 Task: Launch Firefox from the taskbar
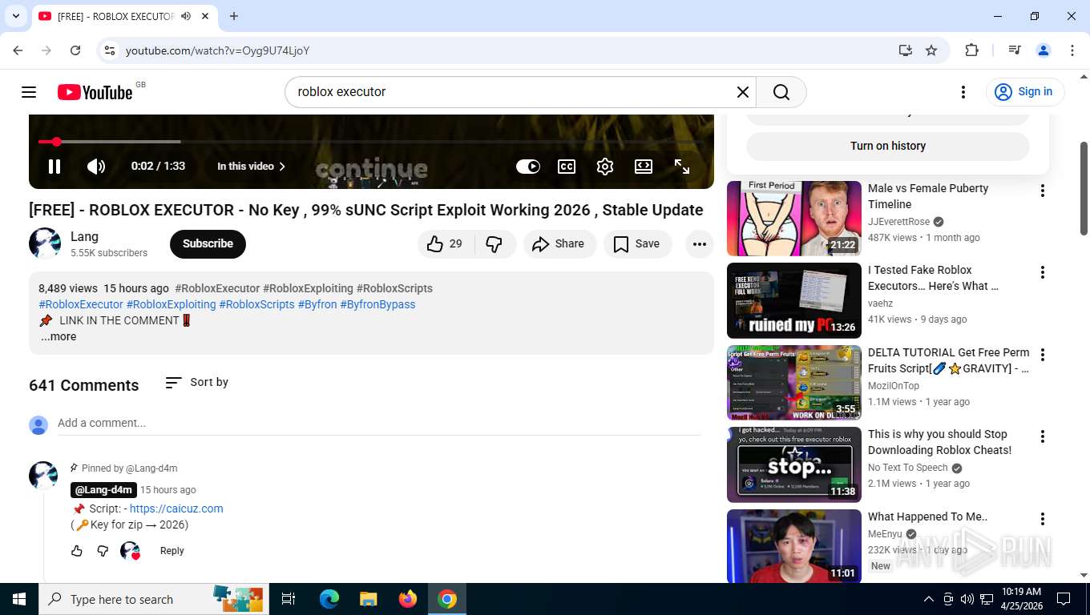tap(408, 599)
